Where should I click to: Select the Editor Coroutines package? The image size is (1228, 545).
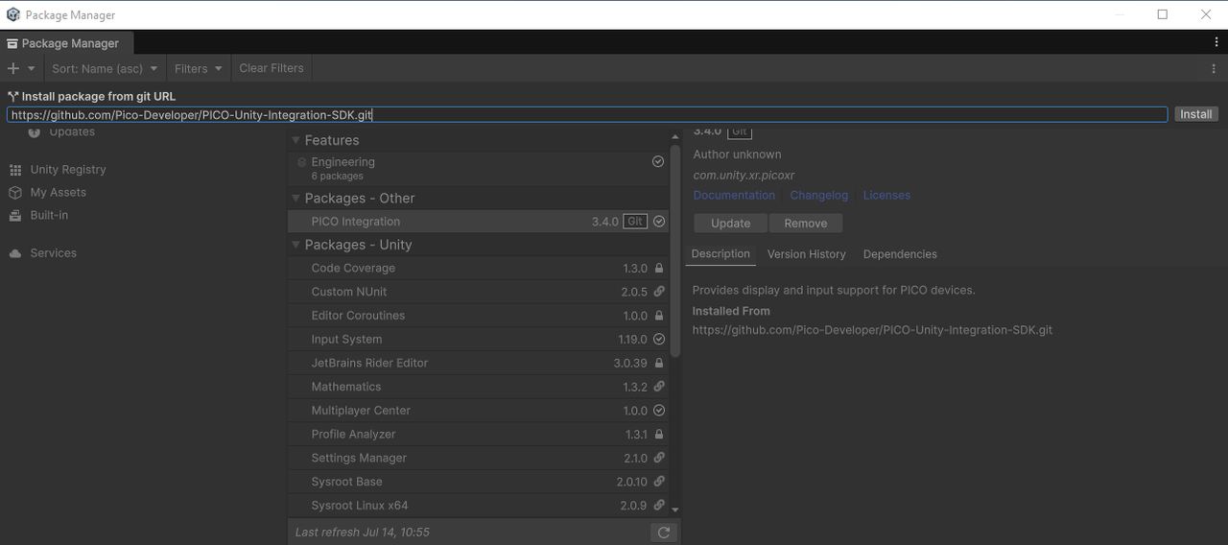(478, 316)
